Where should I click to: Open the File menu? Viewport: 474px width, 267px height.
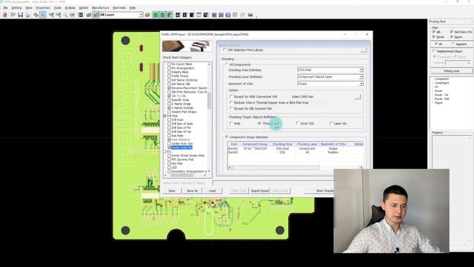click(5, 8)
